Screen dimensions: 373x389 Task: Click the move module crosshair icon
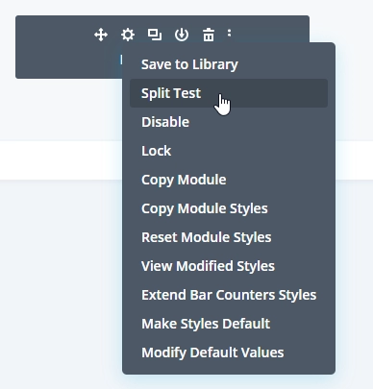pos(101,35)
